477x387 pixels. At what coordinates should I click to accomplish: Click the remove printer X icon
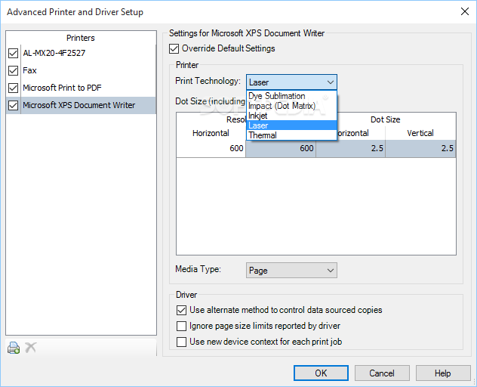pos(31,347)
